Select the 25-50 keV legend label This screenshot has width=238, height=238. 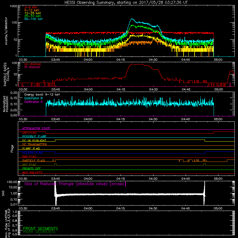coord(33,16)
